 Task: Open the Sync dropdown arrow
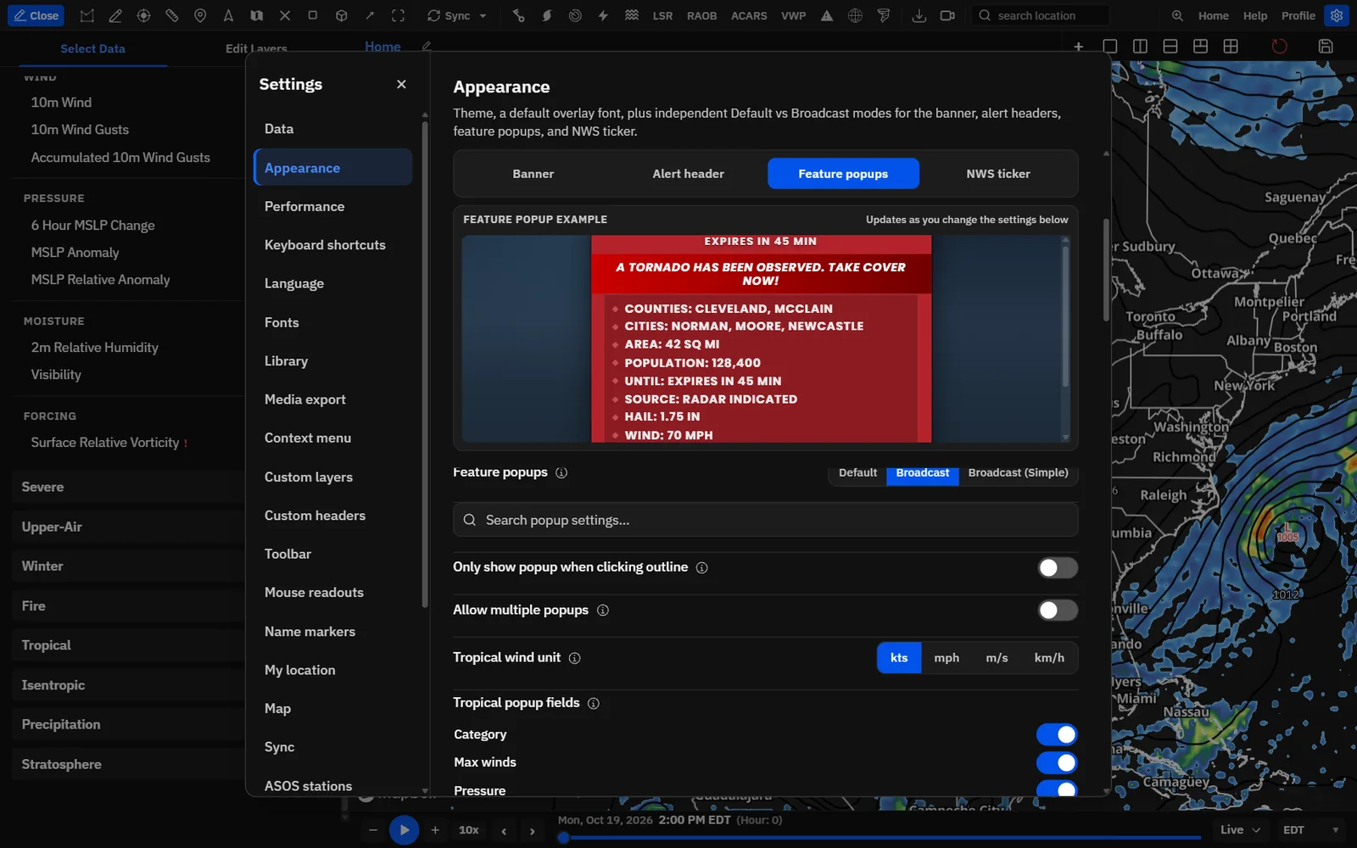[483, 16]
